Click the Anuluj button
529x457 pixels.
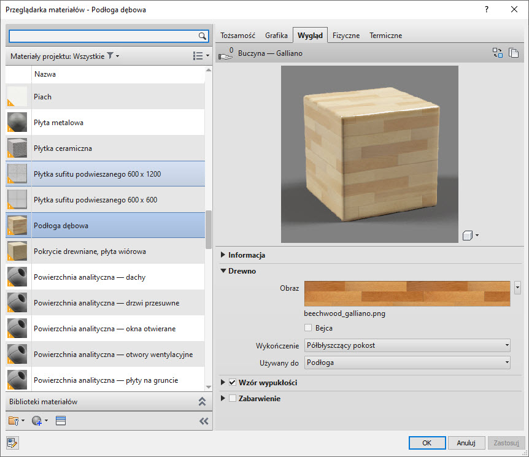466,442
